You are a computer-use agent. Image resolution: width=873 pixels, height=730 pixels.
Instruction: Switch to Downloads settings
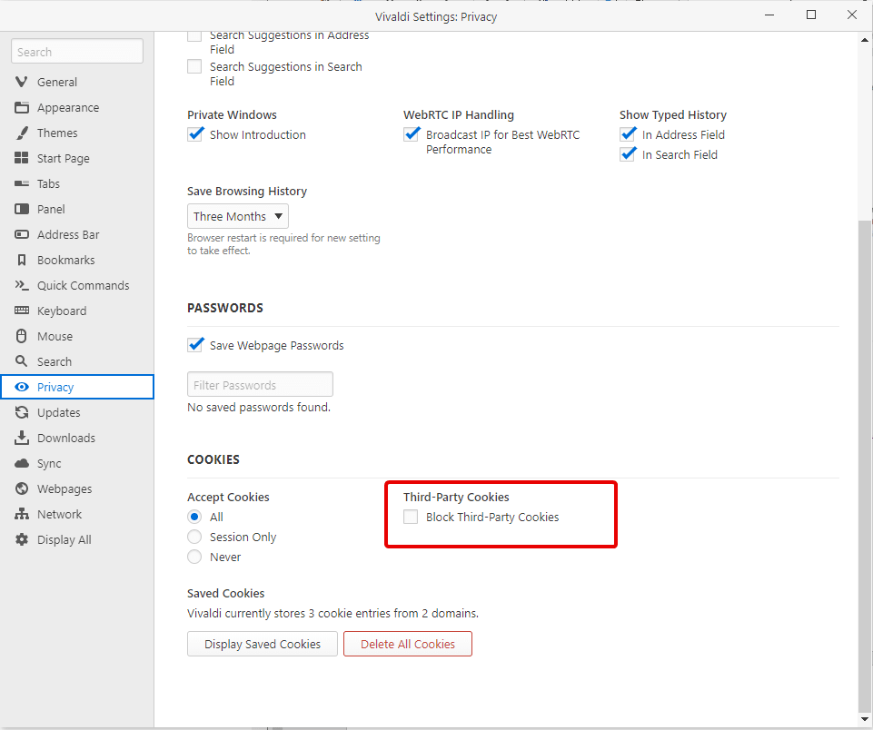click(x=77, y=438)
